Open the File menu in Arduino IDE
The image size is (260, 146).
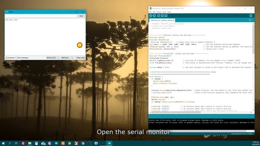pos(150,12)
